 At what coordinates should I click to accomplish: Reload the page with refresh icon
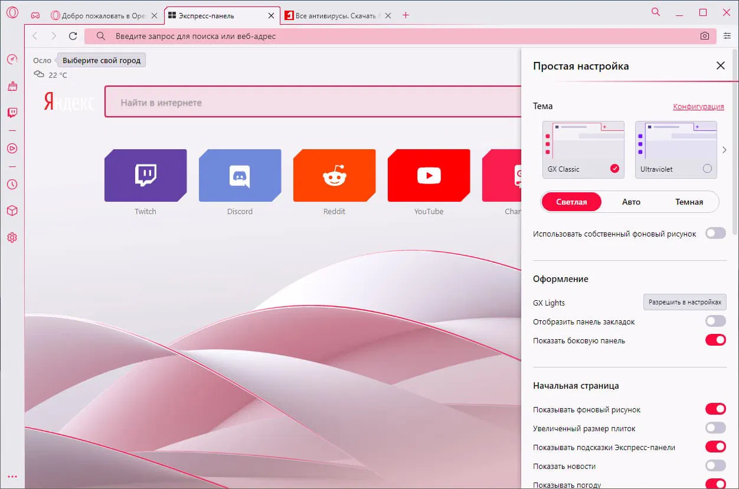[73, 36]
